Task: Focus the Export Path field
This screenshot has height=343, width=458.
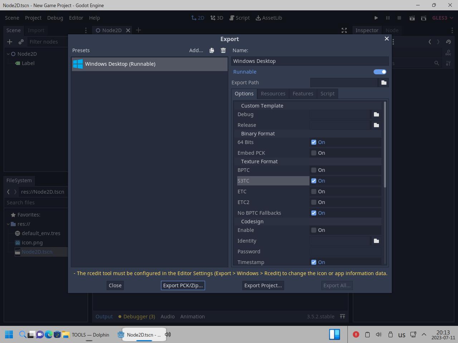Action: pyautogui.click(x=343, y=83)
